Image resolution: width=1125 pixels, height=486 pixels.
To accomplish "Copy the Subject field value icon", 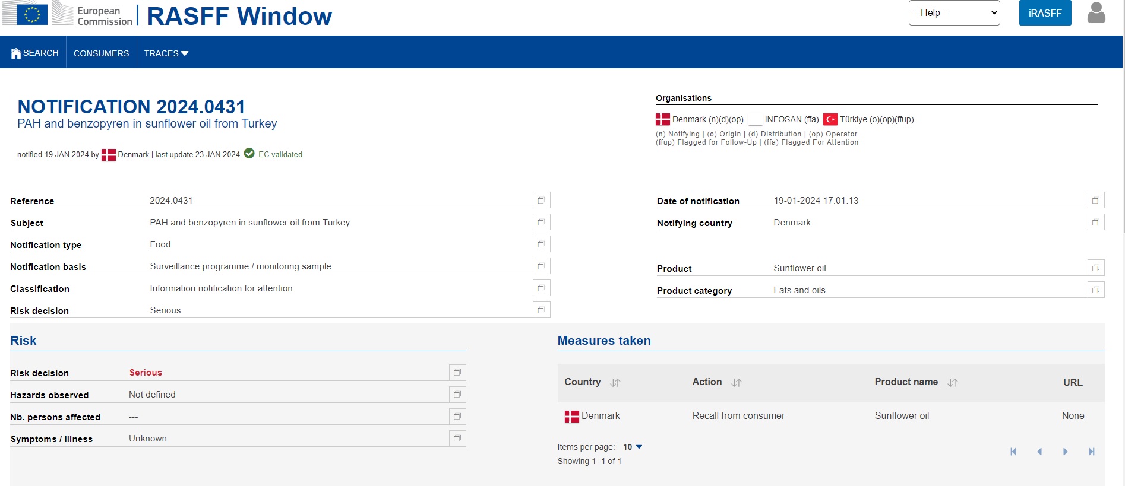I will (x=541, y=223).
